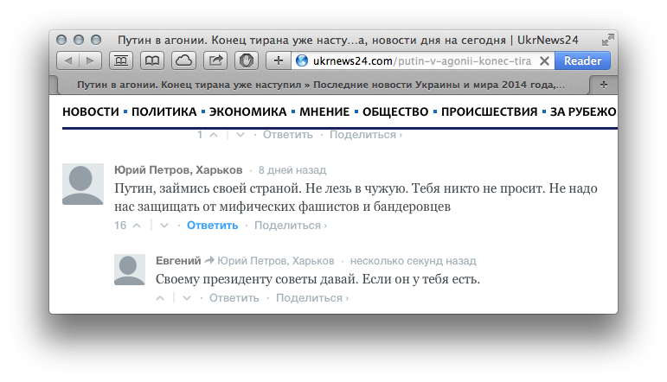Go back with the Safari back arrow
The height and width of the screenshot is (382, 667).
68,60
